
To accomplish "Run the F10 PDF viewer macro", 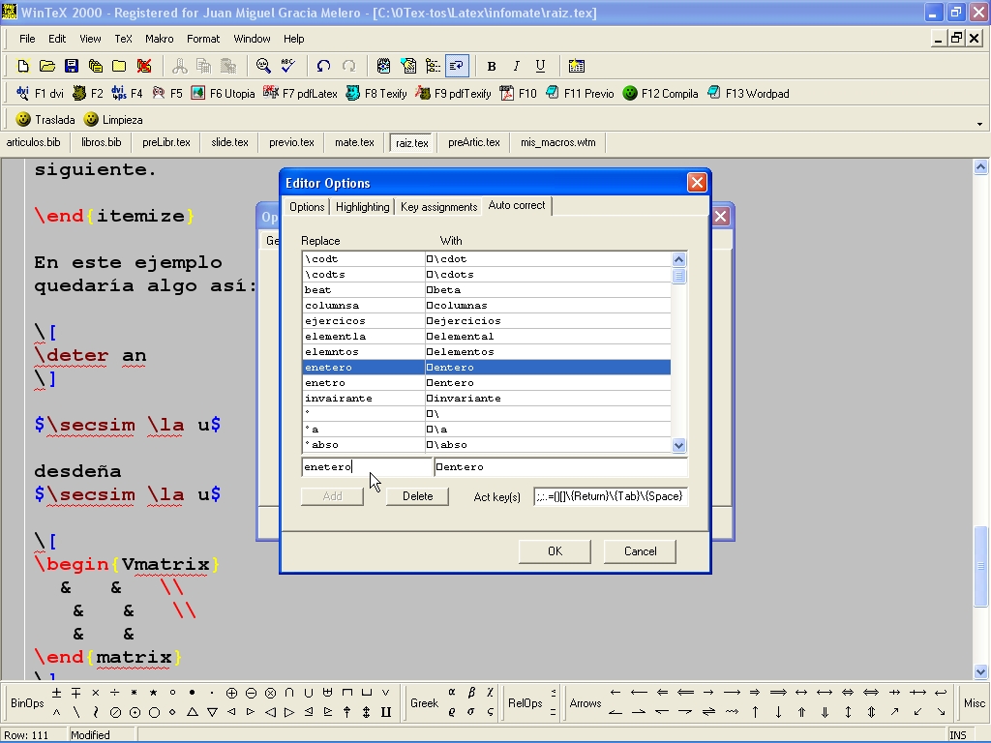I will tap(519, 94).
